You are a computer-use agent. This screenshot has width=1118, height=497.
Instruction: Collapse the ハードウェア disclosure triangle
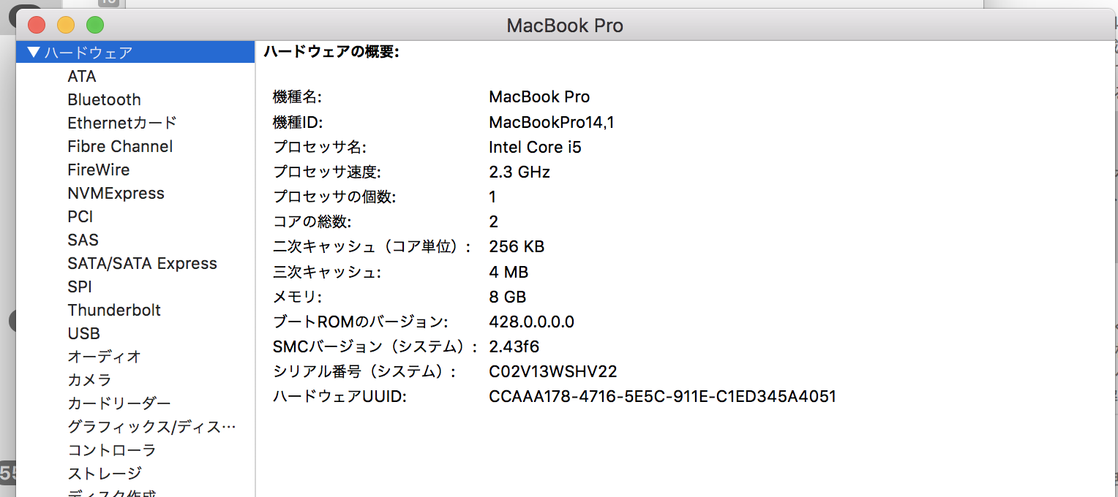(33, 53)
